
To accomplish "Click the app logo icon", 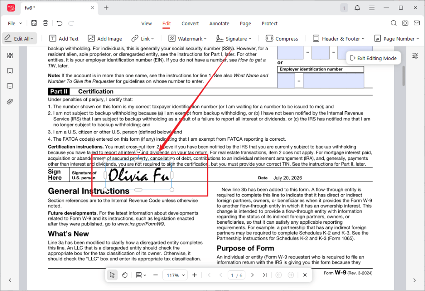I will point(11,8).
